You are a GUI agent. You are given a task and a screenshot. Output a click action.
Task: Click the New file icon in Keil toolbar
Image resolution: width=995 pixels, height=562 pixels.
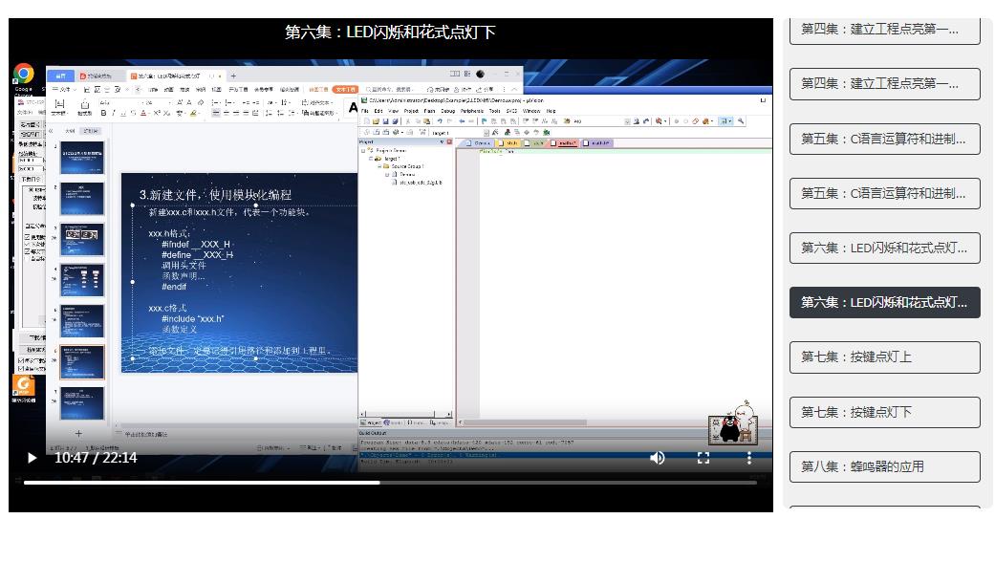pos(367,121)
